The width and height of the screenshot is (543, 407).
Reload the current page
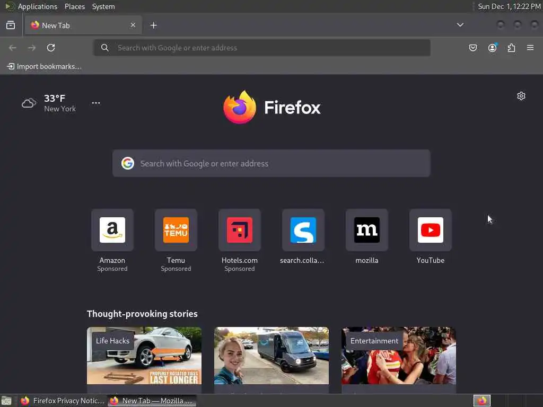tap(51, 48)
